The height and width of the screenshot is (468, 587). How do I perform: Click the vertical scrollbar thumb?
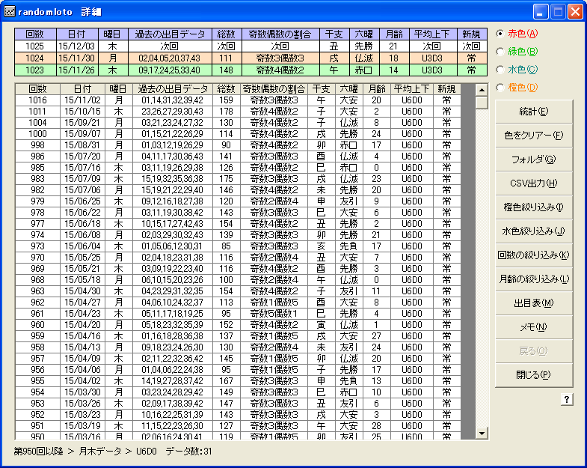point(482,103)
